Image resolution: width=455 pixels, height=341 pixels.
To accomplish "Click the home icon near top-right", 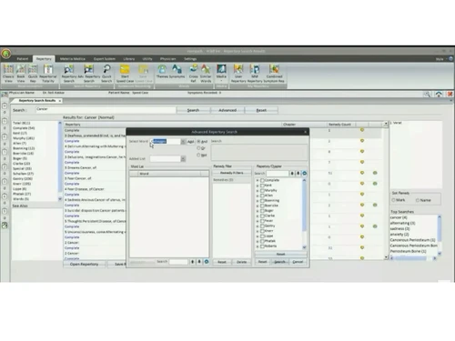I will pos(439,95).
